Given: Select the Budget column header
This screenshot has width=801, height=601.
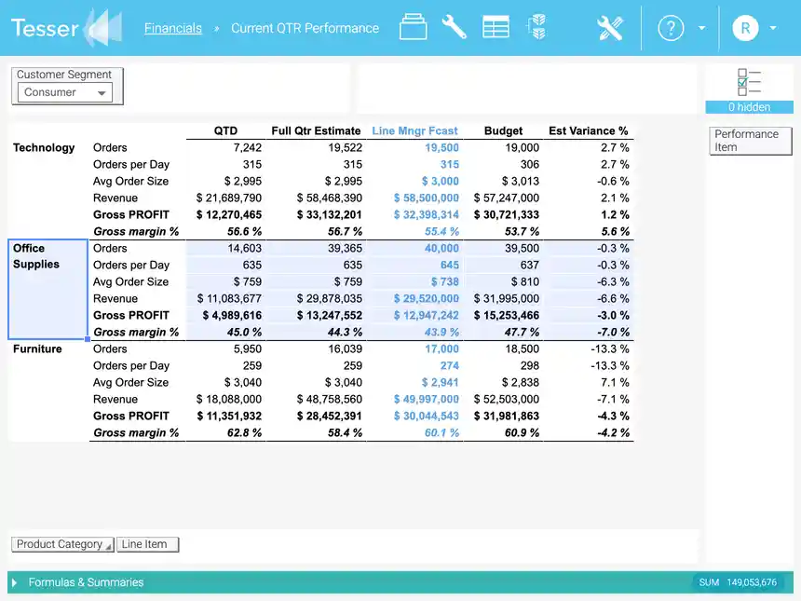Looking at the screenshot, I should click(x=503, y=130).
